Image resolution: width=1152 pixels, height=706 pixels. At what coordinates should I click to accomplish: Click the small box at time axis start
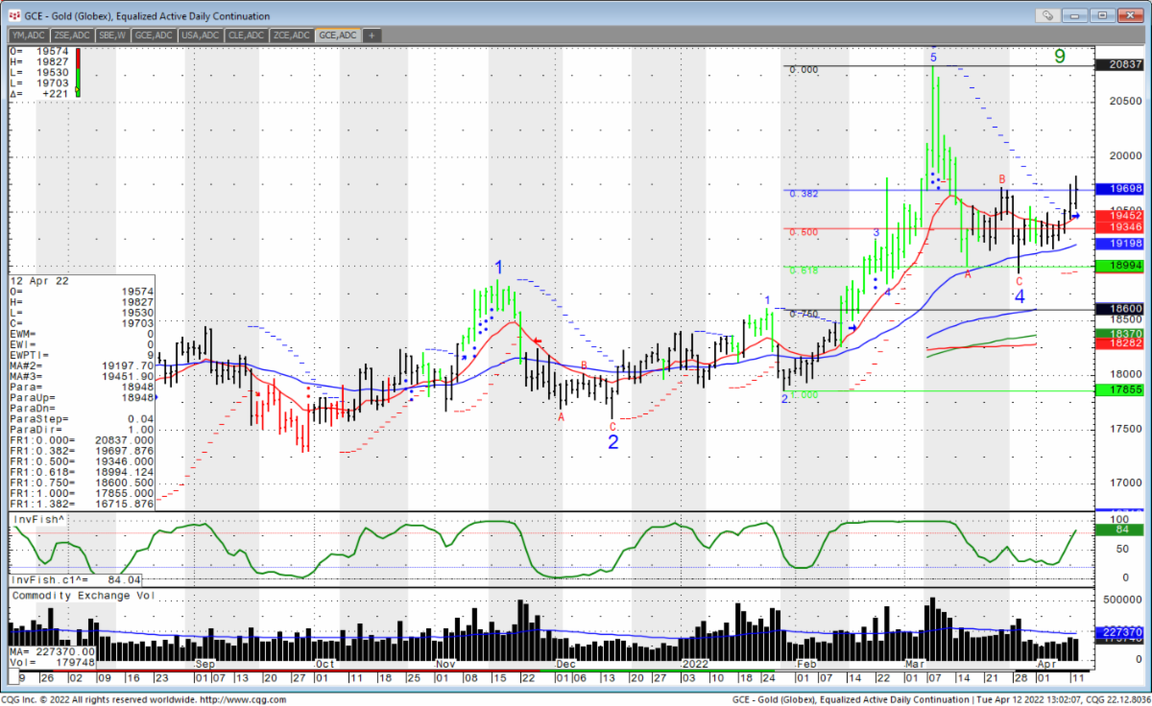14,677
